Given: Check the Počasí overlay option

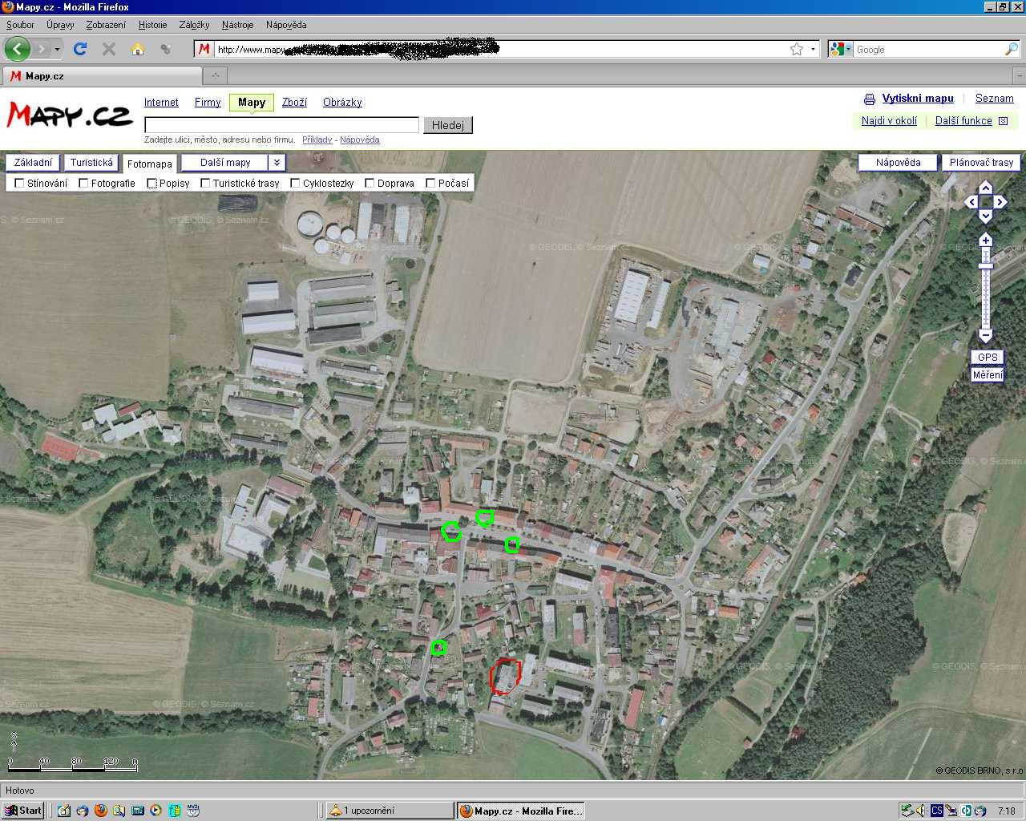Looking at the screenshot, I should pos(430,183).
